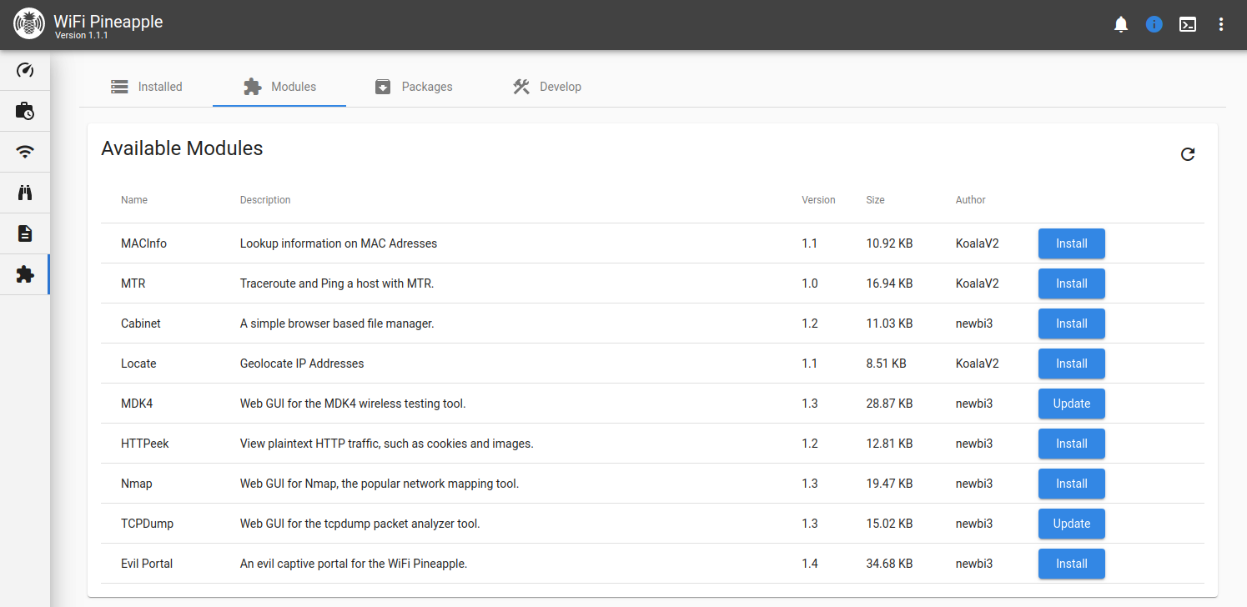Click the Evil Portal module name
The image size is (1247, 607).
pyautogui.click(x=147, y=564)
